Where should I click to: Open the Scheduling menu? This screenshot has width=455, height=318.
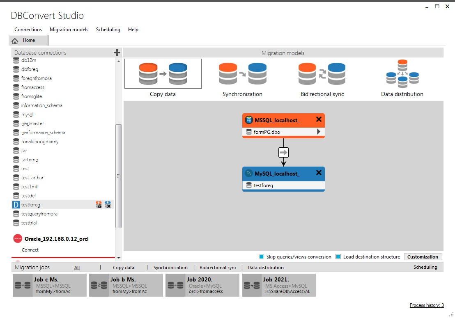pyautogui.click(x=108, y=29)
